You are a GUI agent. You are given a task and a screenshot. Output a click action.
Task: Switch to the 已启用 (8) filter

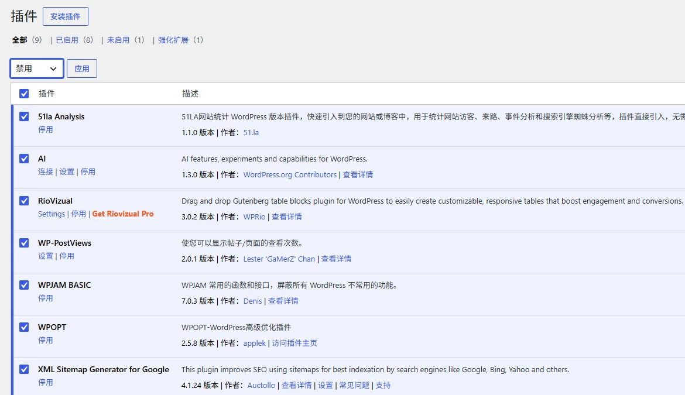(74, 40)
